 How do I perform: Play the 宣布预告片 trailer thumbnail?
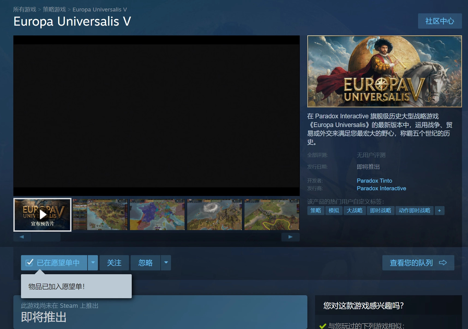point(43,215)
